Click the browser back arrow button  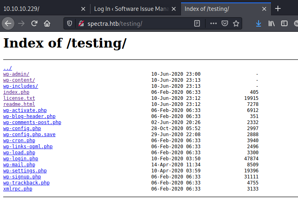point(8,23)
